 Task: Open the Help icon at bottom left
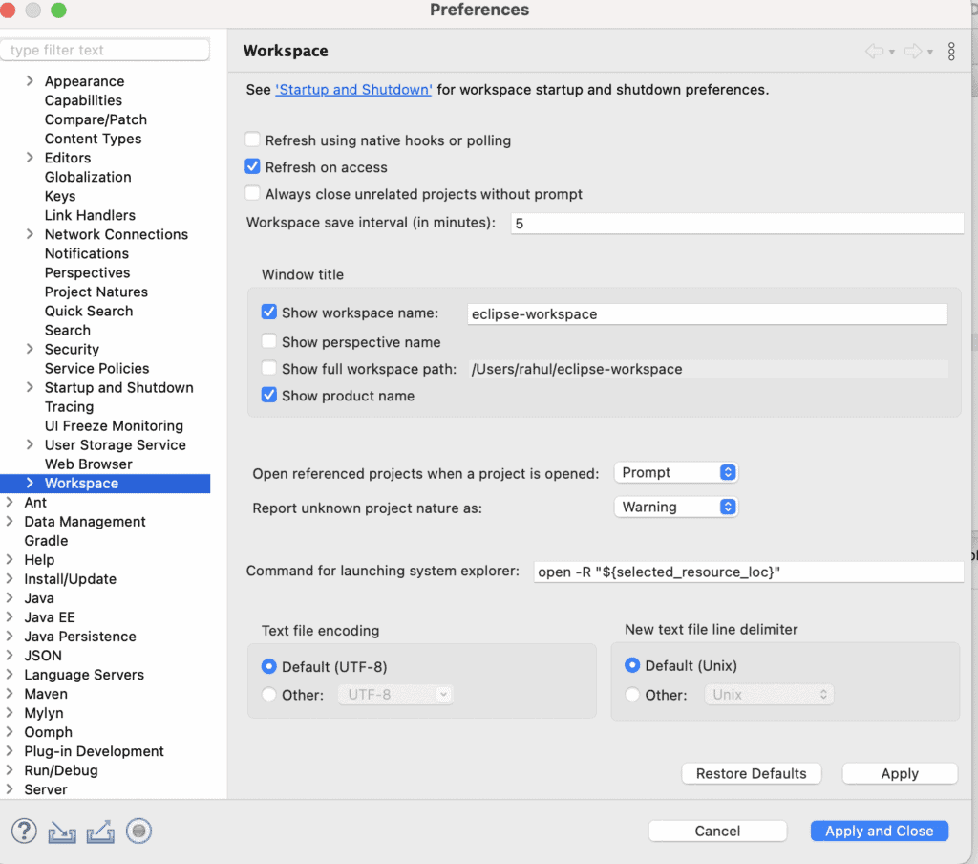click(x=24, y=831)
